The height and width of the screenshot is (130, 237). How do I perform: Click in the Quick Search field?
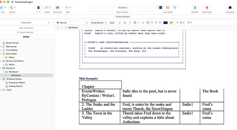tap(122, 8)
